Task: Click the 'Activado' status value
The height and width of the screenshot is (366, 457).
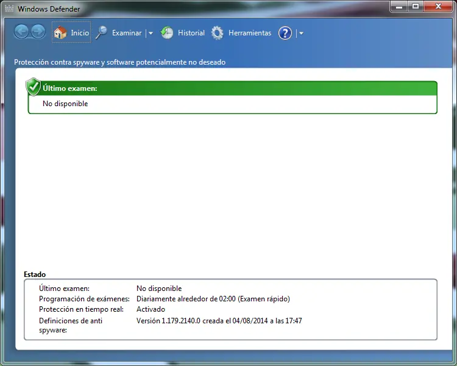Action: [151, 309]
